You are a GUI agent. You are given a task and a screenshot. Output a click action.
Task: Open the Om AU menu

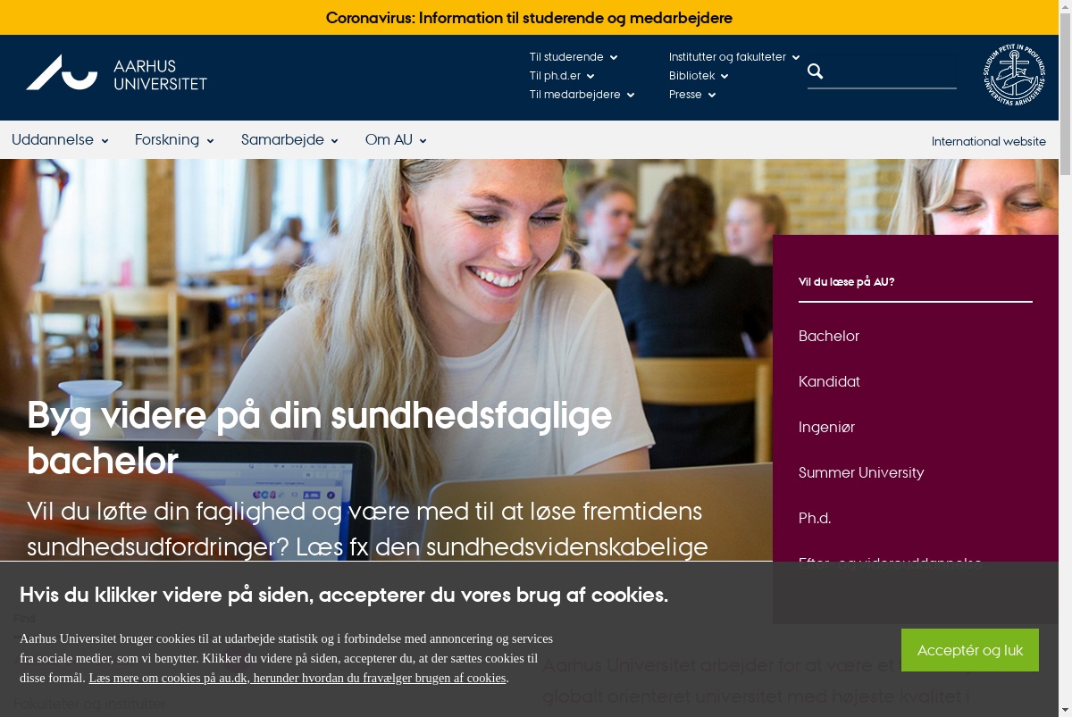click(396, 140)
